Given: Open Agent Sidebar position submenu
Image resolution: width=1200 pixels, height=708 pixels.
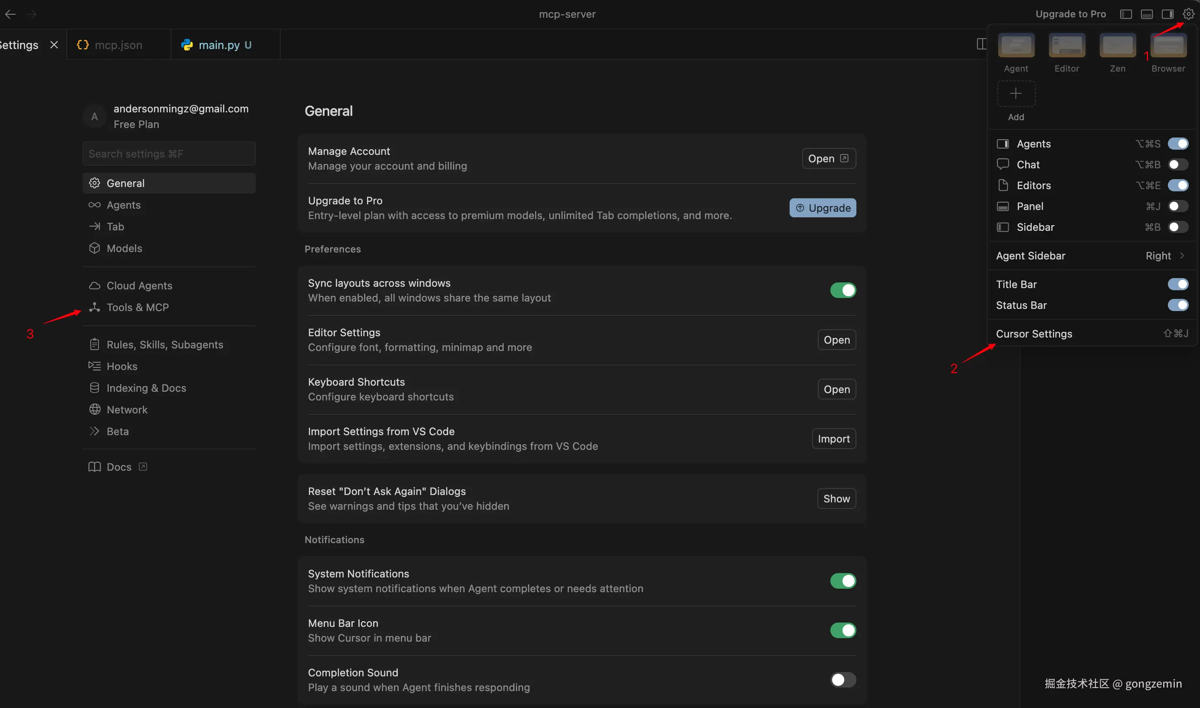Looking at the screenshot, I should (x=1092, y=256).
